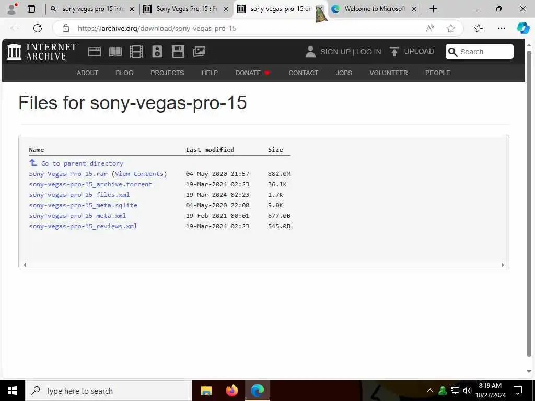
Task: Open a new tab with plus
Action: 433,9
